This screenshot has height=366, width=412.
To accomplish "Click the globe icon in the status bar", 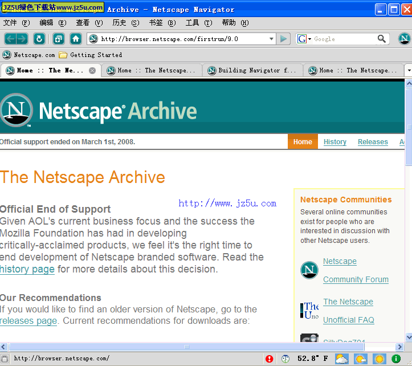I will [x=285, y=359].
